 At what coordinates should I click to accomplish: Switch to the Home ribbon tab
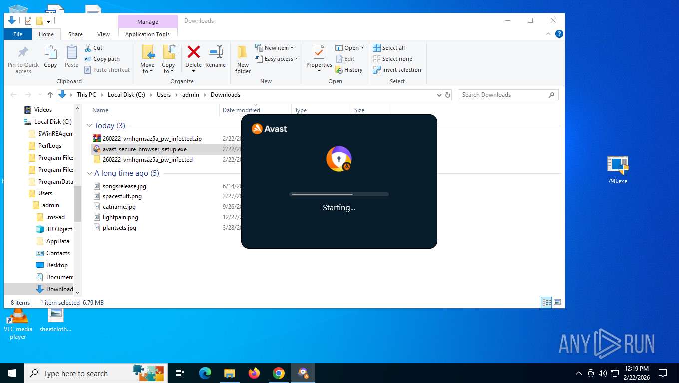tap(46, 34)
